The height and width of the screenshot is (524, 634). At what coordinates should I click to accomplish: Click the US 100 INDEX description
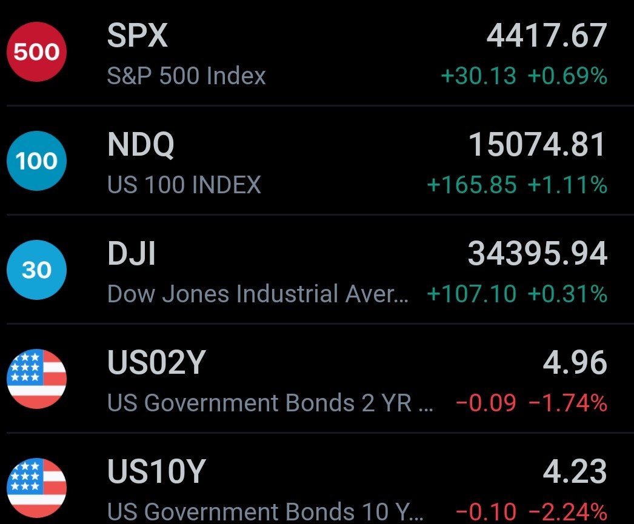184,185
